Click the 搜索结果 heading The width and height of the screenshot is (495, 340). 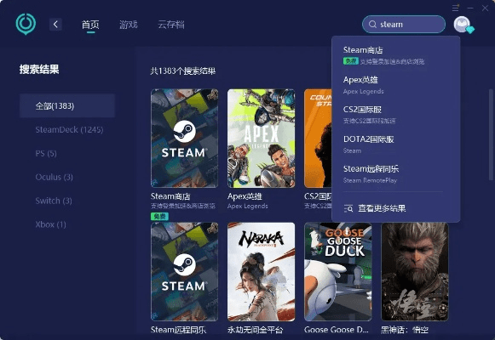(39, 69)
